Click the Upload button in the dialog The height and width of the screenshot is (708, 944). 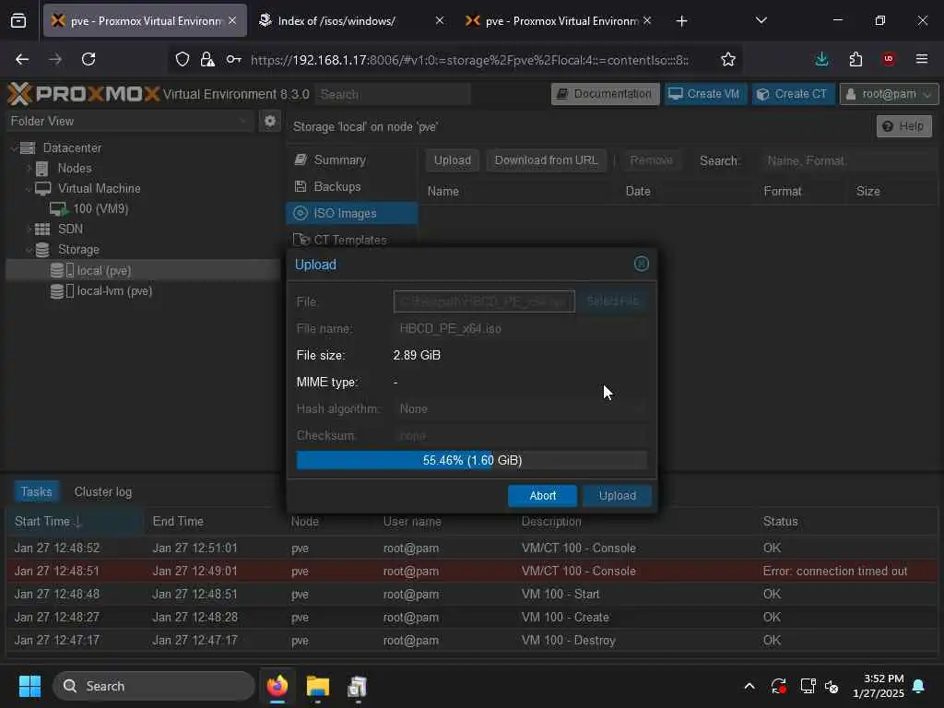tap(617, 495)
